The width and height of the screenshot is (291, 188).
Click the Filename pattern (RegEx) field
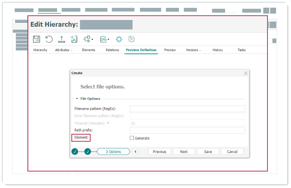[x=187, y=109]
